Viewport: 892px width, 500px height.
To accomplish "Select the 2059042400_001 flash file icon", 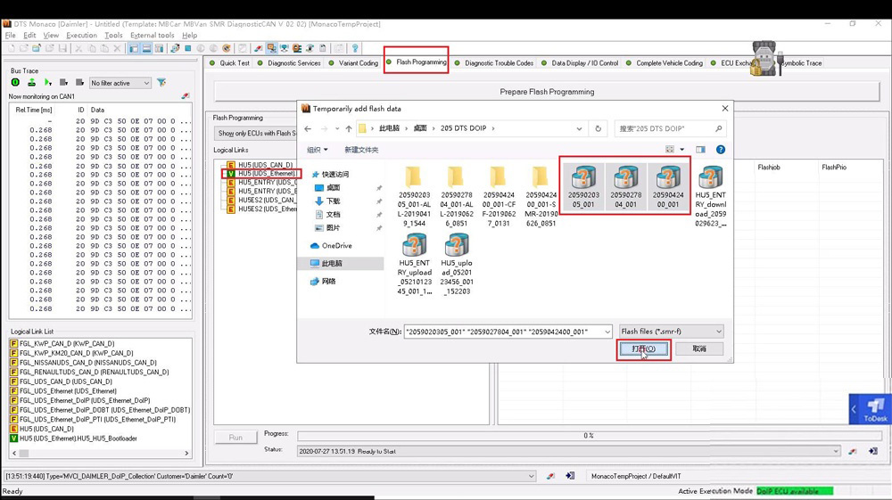I will coord(668,186).
